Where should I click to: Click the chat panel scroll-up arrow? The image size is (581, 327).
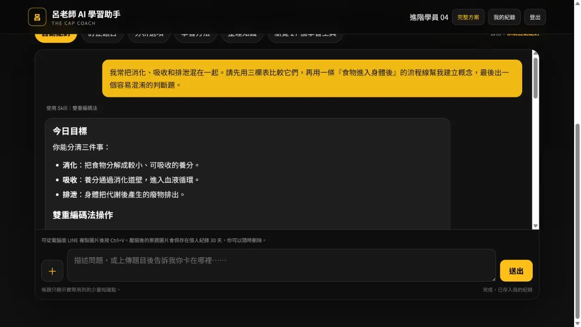[535, 53]
